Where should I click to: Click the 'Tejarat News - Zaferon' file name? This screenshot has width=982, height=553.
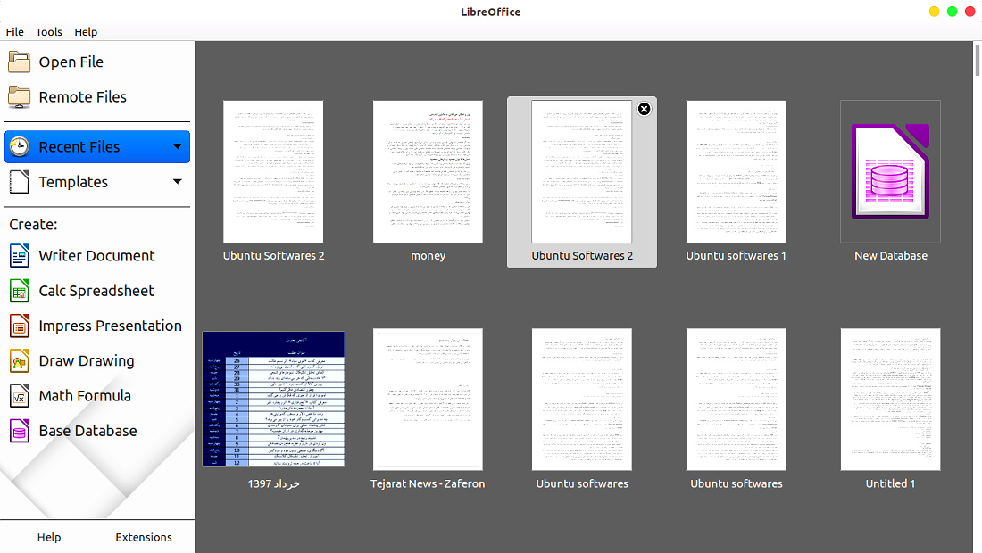click(428, 483)
